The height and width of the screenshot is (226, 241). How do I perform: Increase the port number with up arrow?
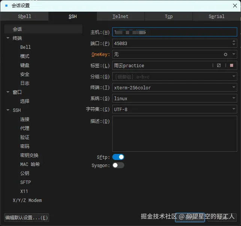(233, 41)
